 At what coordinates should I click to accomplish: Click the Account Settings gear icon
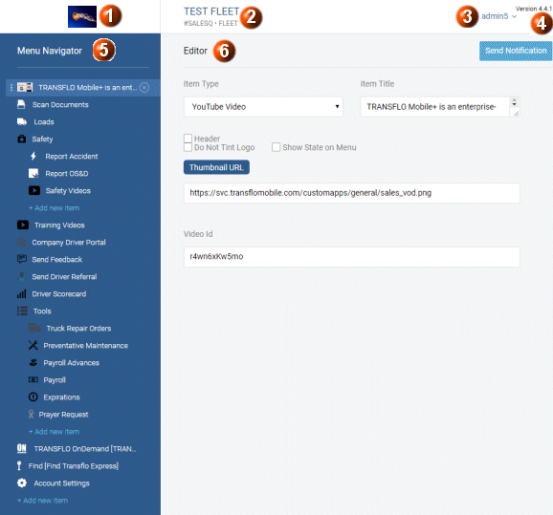pos(22,483)
